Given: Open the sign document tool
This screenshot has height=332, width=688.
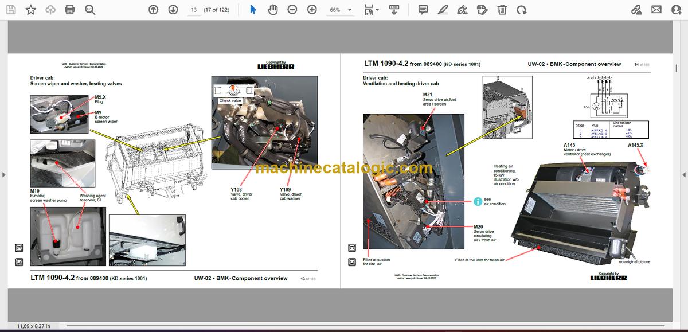Looking at the screenshot, I should coord(463,10).
